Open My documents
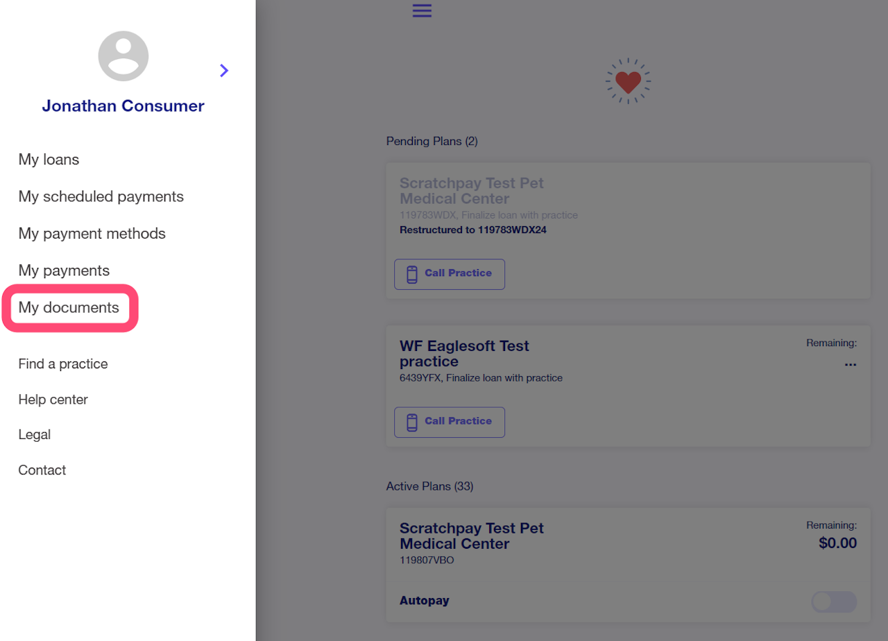 click(x=69, y=307)
